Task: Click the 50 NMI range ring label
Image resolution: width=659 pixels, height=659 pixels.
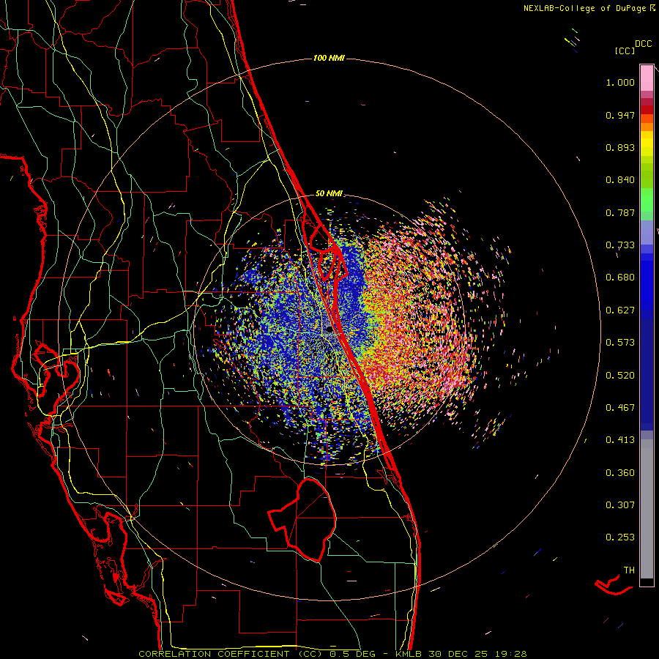Action: click(329, 194)
